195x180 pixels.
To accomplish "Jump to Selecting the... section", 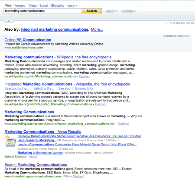I will click(43, 88).
